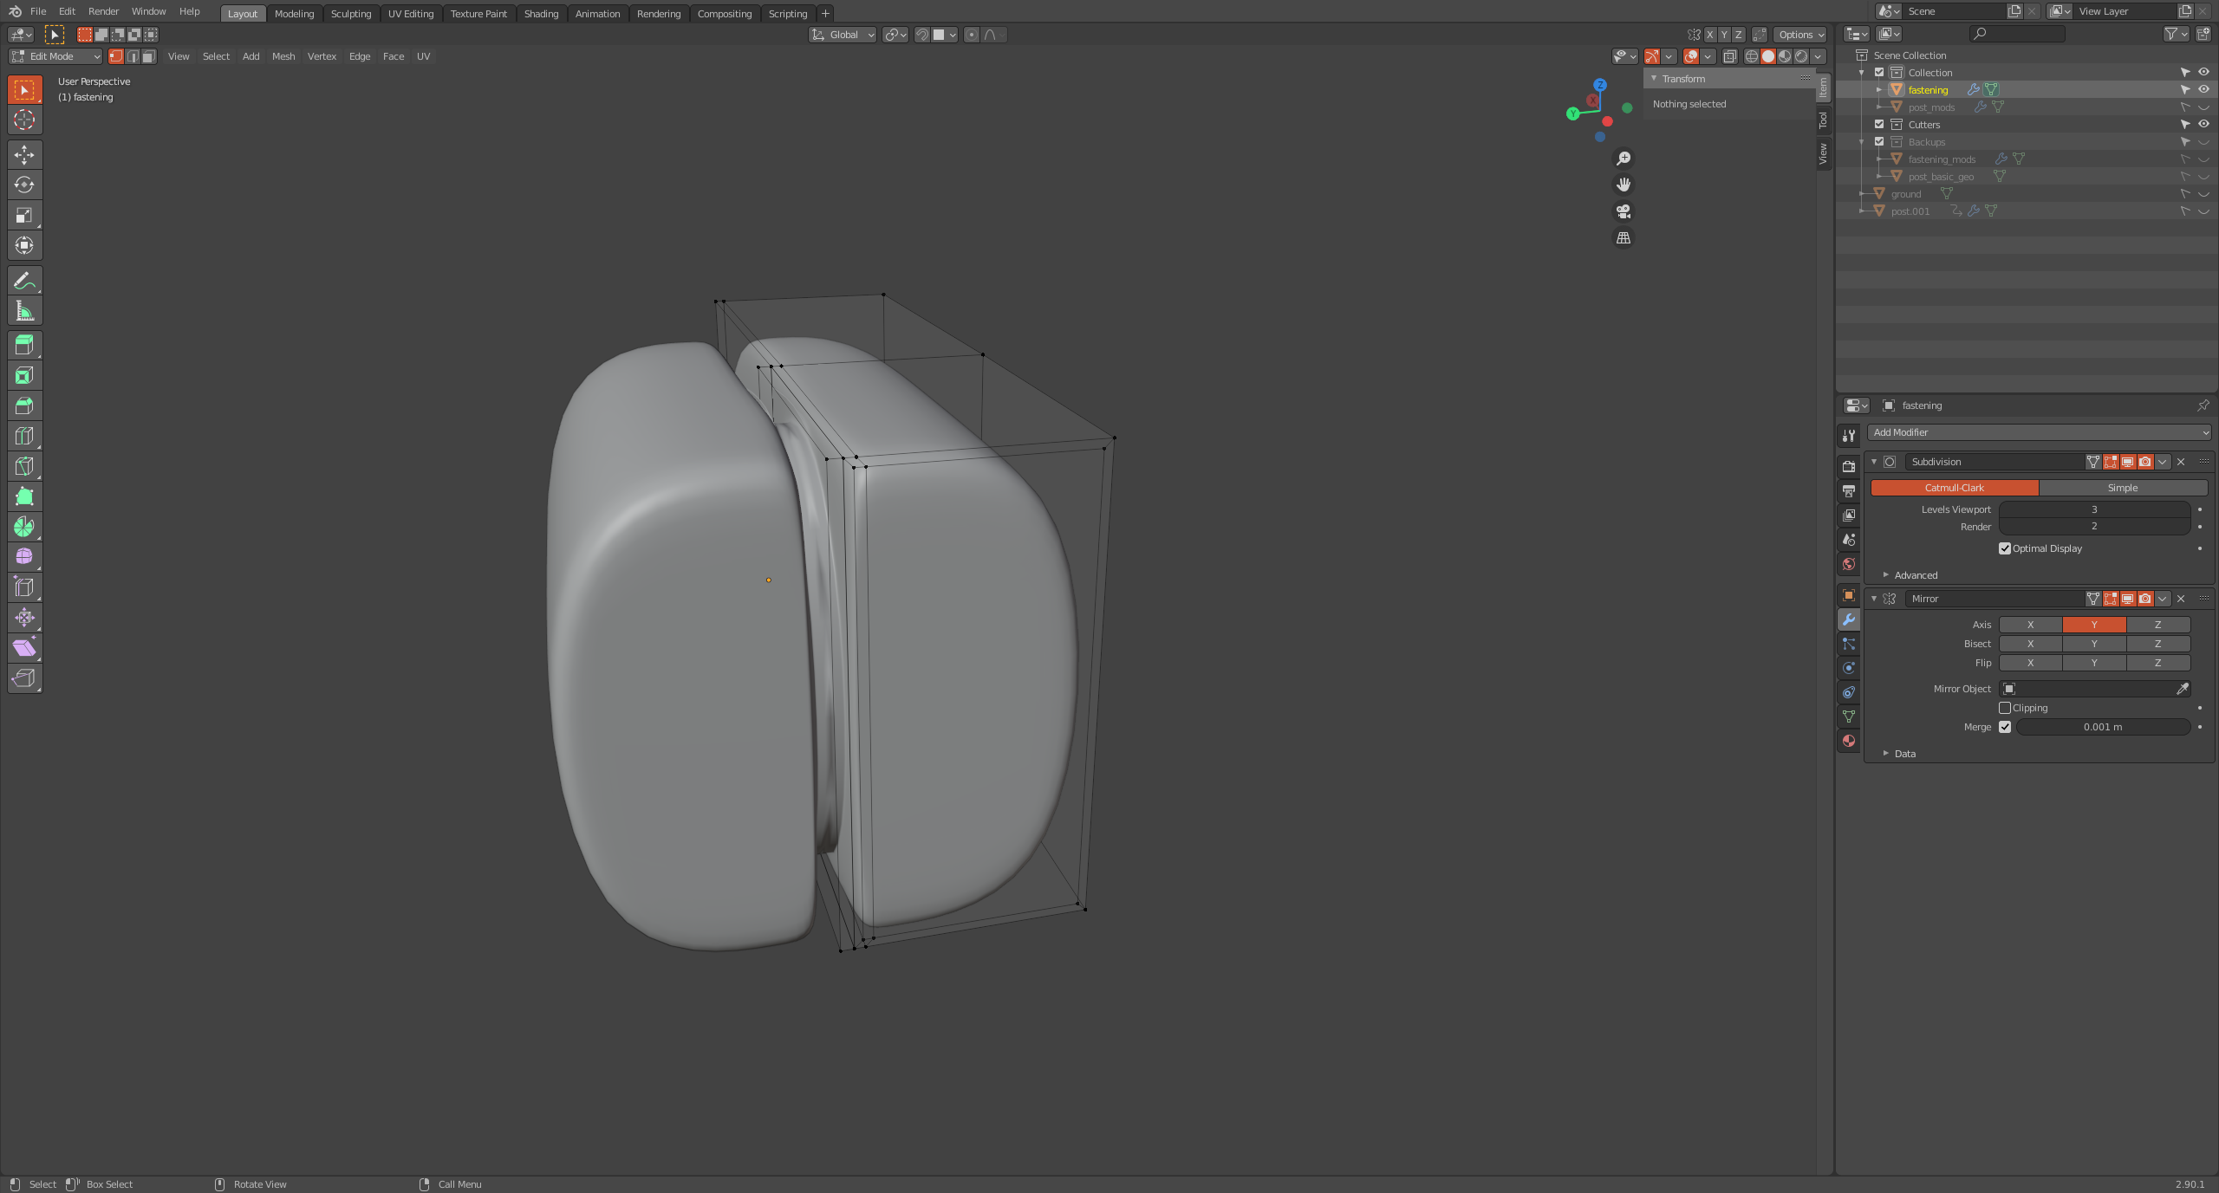Open the Material properties tab icon

click(1849, 741)
